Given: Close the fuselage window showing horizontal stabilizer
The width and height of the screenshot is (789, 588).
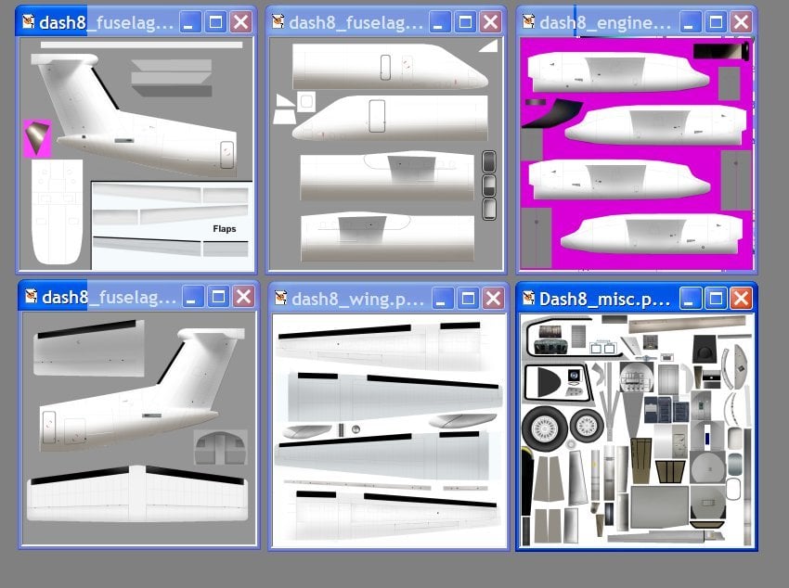Looking at the screenshot, I should (244, 297).
